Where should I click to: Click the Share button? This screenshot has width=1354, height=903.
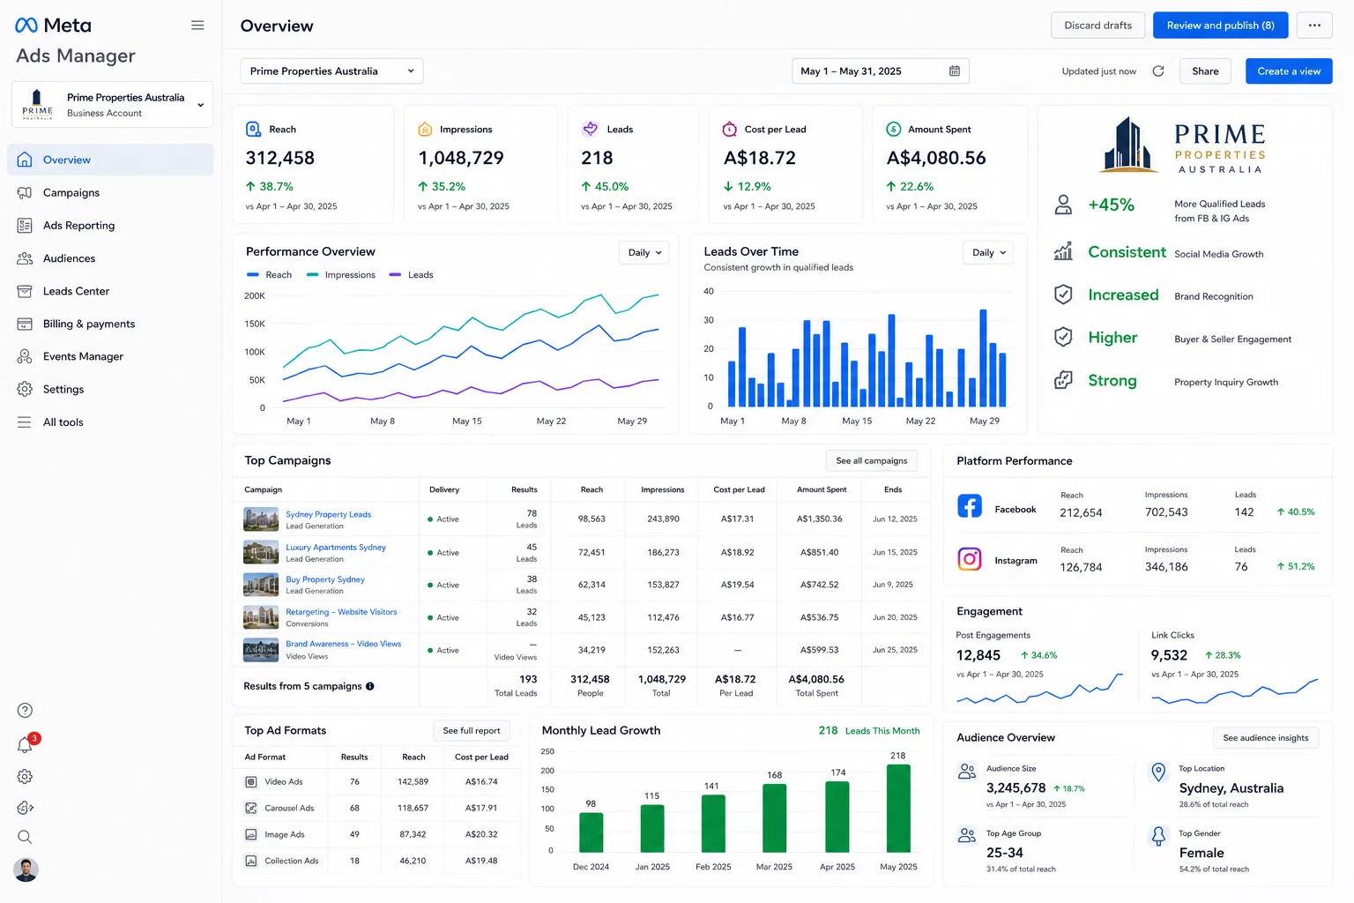click(x=1205, y=71)
